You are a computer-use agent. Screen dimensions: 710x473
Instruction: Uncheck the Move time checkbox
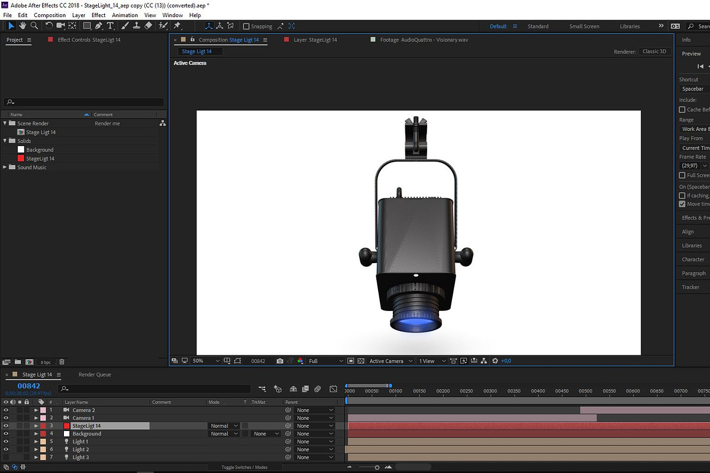[x=682, y=204]
